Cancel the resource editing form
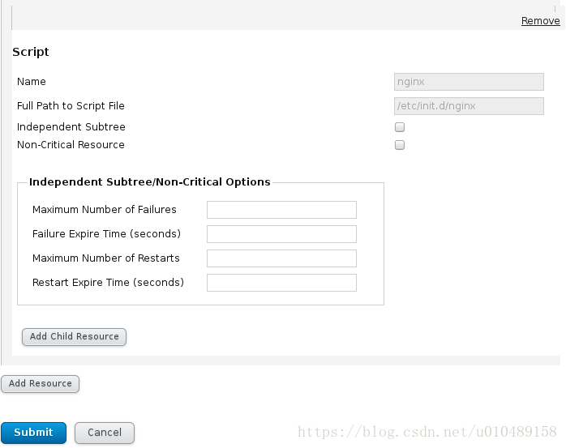The height and width of the screenshot is (448, 566). click(x=105, y=433)
